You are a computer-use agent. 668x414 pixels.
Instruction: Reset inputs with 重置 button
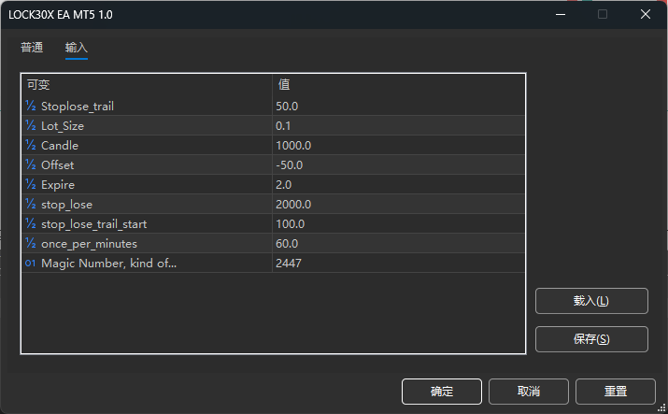pyautogui.click(x=616, y=392)
